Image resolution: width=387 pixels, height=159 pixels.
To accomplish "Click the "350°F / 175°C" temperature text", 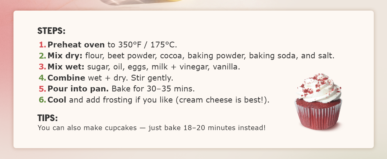I will 148,45.
